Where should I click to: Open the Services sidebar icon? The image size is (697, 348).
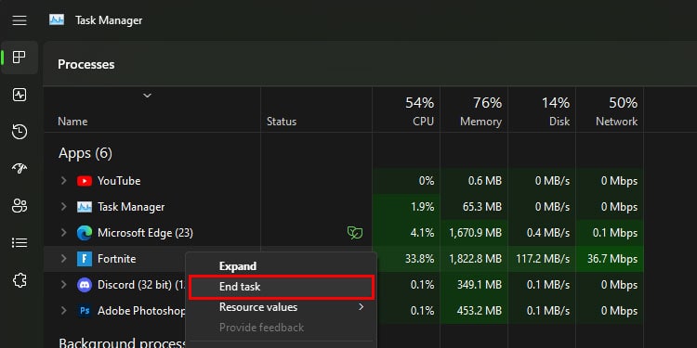point(20,280)
